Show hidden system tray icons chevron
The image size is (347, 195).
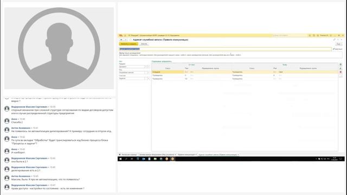(x=316, y=159)
